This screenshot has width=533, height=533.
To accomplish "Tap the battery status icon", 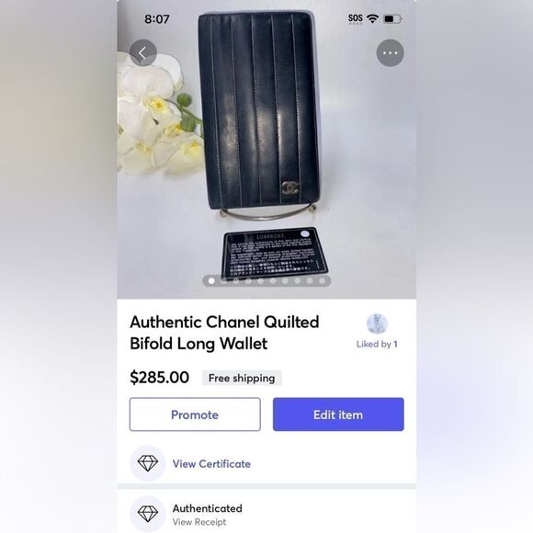I will click(392, 18).
